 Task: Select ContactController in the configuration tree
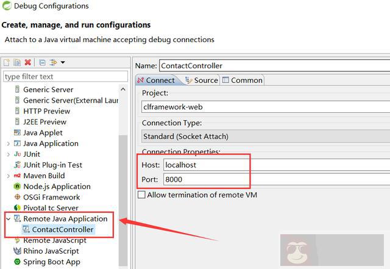(x=63, y=229)
